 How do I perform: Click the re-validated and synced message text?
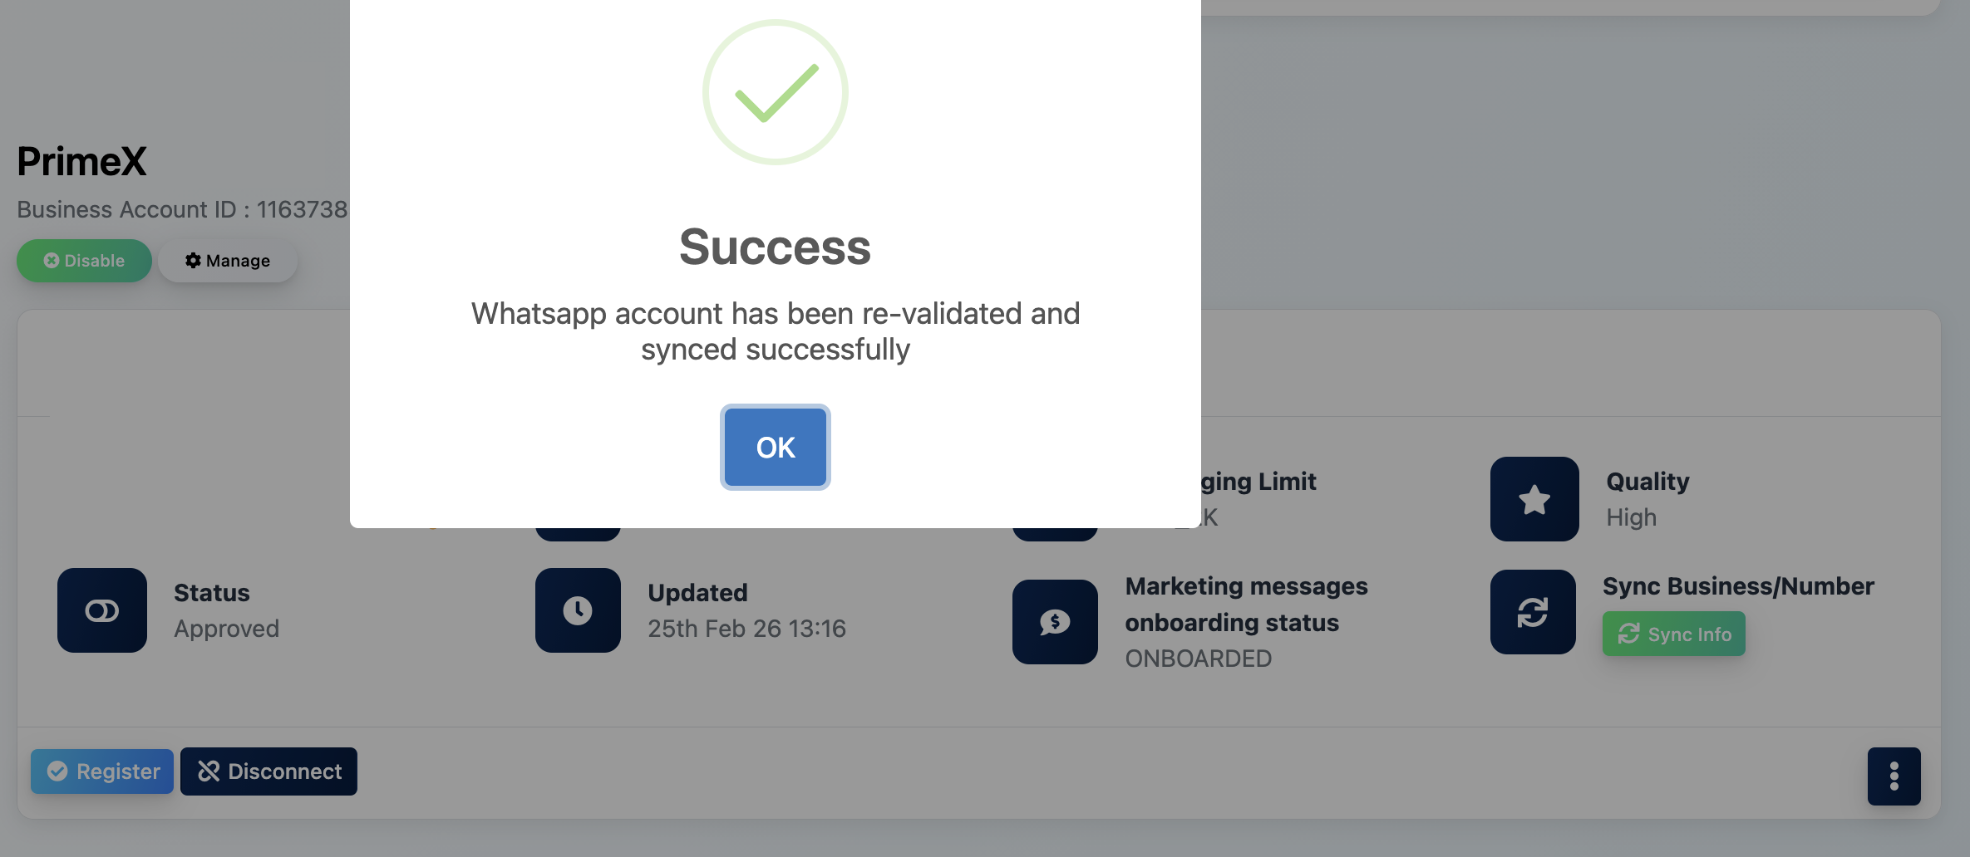click(x=775, y=331)
